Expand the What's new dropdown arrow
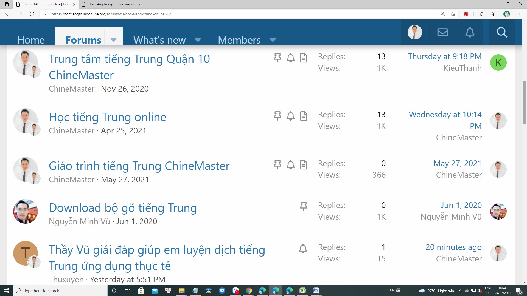Screen dimensions: 527x296 (x=198, y=40)
